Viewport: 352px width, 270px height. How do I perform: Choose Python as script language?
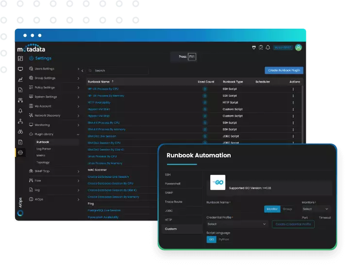click(224, 239)
